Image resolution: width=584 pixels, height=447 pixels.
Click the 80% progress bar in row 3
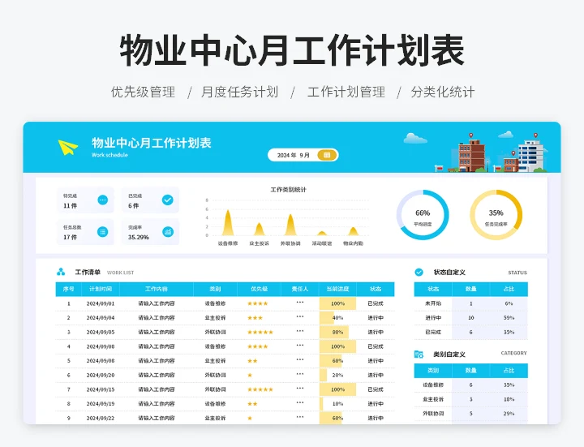pyautogui.click(x=334, y=333)
